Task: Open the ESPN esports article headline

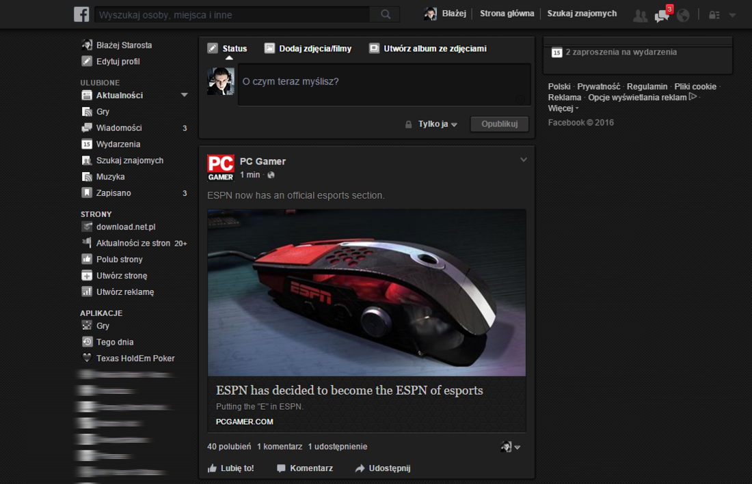Action: (349, 390)
